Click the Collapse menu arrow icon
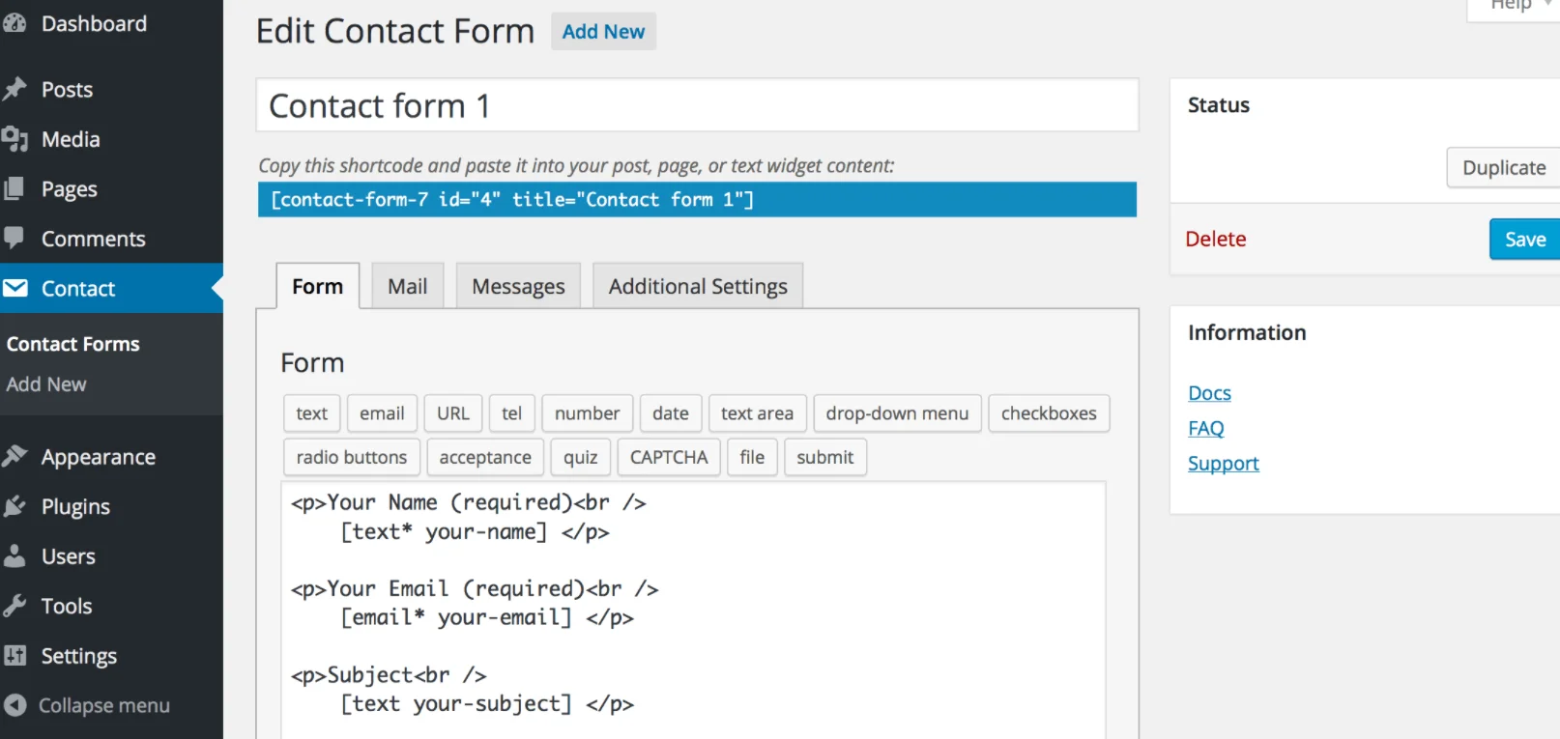The height and width of the screenshot is (739, 1560). pyautogui.click(x=14, y=705)
